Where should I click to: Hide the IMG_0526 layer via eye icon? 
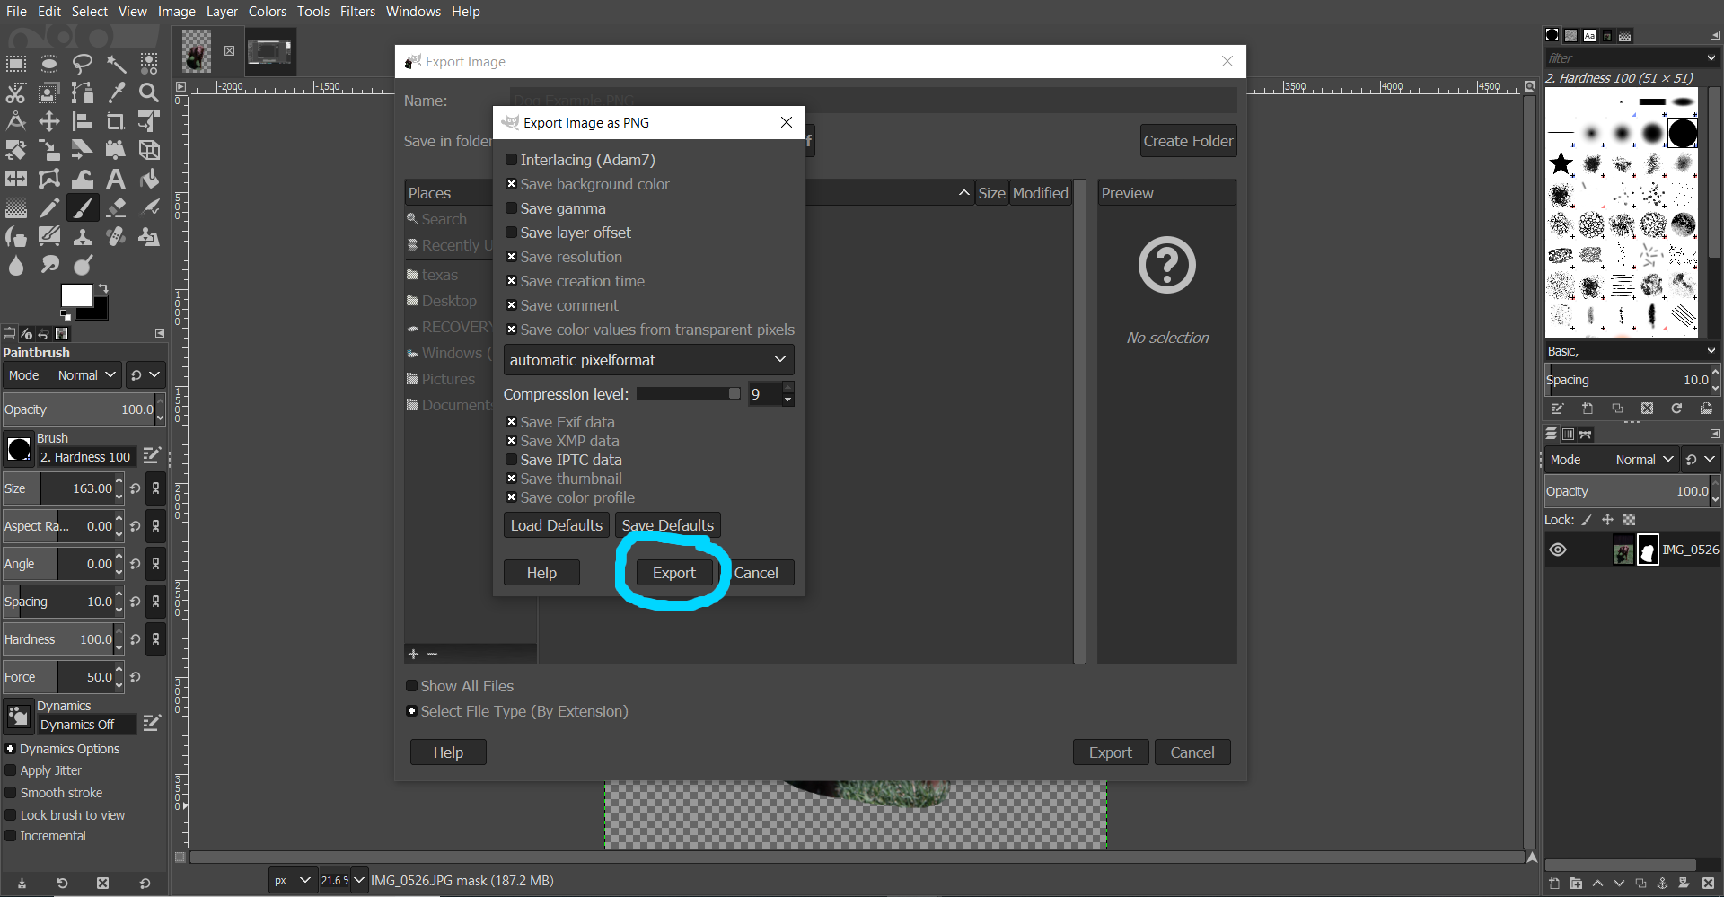point(1558,550)
